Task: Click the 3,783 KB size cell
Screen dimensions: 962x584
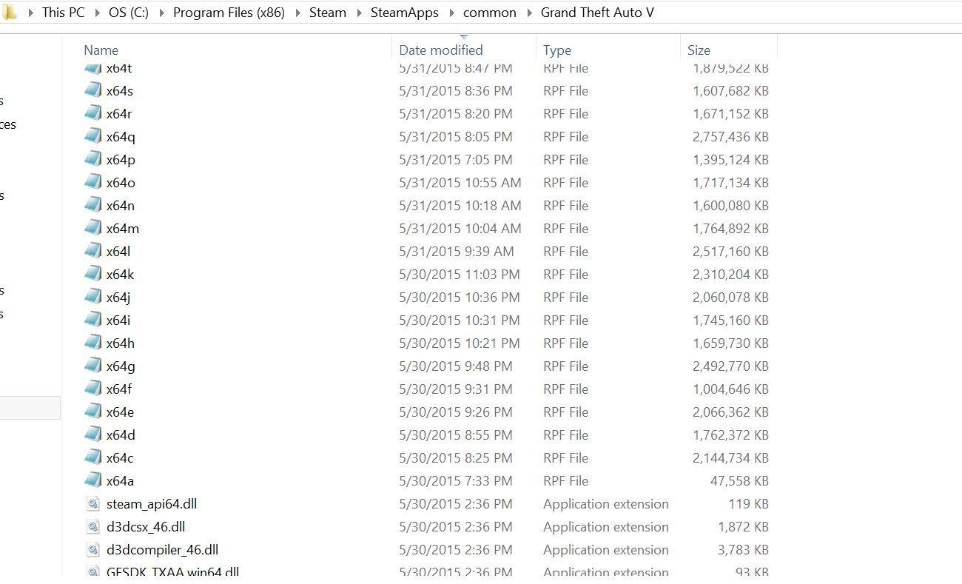Action: click(744, 550)
